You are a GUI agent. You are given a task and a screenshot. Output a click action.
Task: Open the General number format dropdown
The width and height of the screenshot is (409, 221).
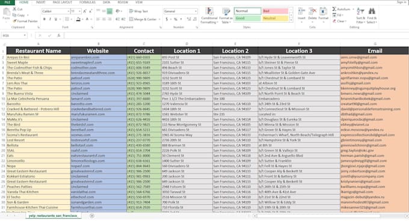tap(195, 11)
